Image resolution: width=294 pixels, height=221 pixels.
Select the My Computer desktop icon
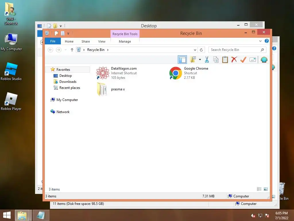(x=11, y=42)
